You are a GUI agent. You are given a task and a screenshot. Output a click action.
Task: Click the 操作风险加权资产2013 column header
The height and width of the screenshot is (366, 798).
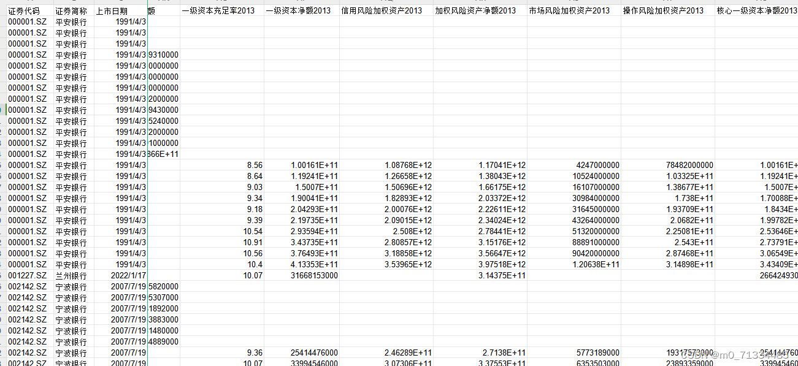[668, 10]
